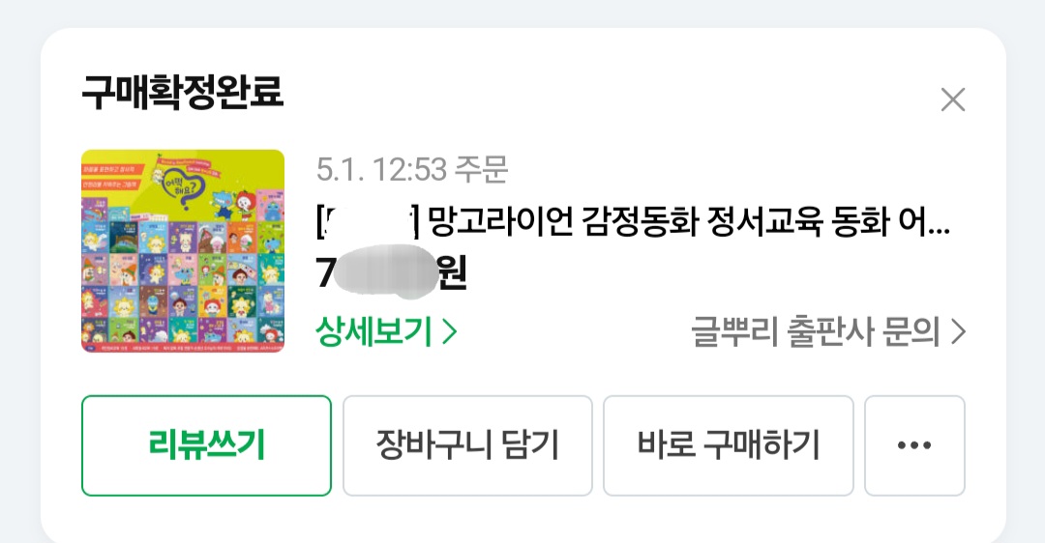This screenshot has width=1045, height=543.
Task: Click the green chevron beside 상세보기
Action: click(451, 332)
